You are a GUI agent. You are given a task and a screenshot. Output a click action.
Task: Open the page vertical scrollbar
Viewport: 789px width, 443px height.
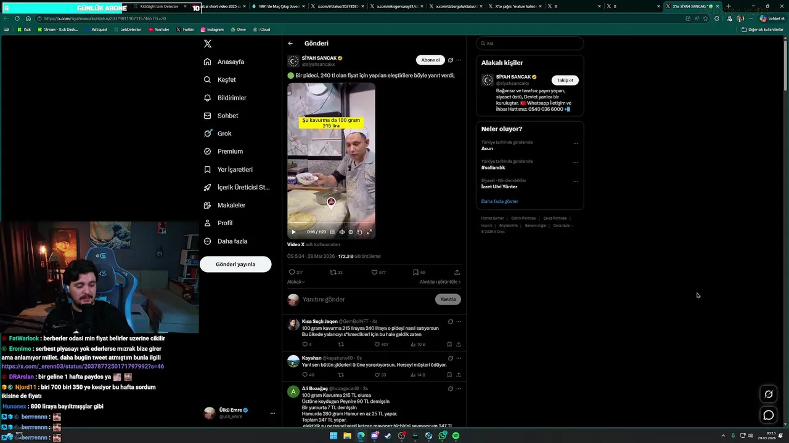tap(785, 65)
